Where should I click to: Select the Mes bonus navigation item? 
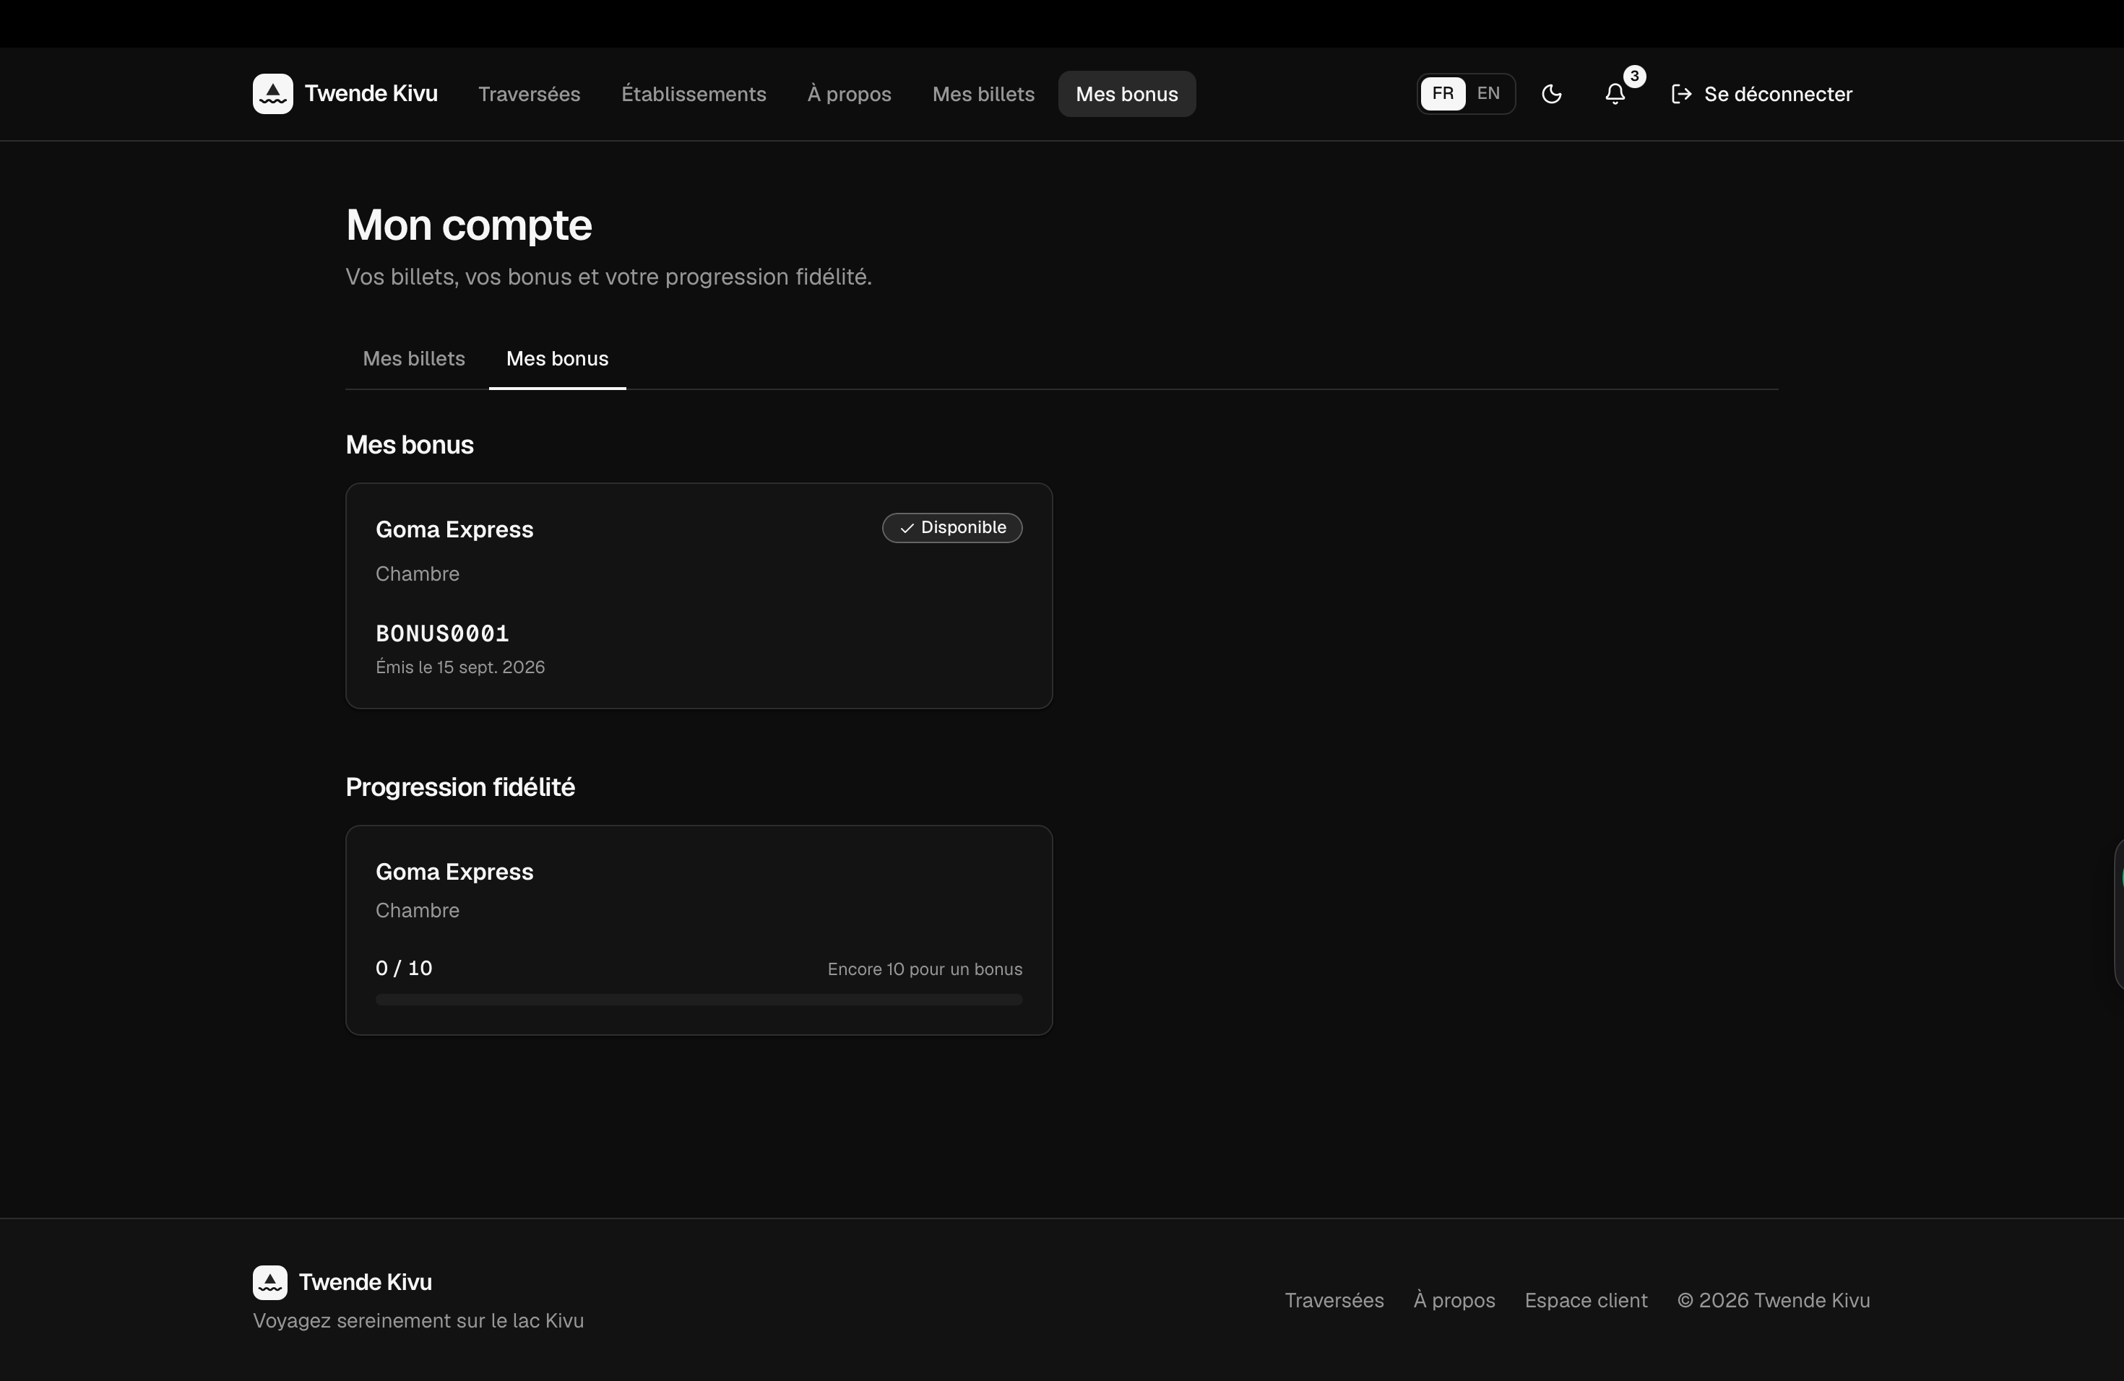click(1126, 94)
